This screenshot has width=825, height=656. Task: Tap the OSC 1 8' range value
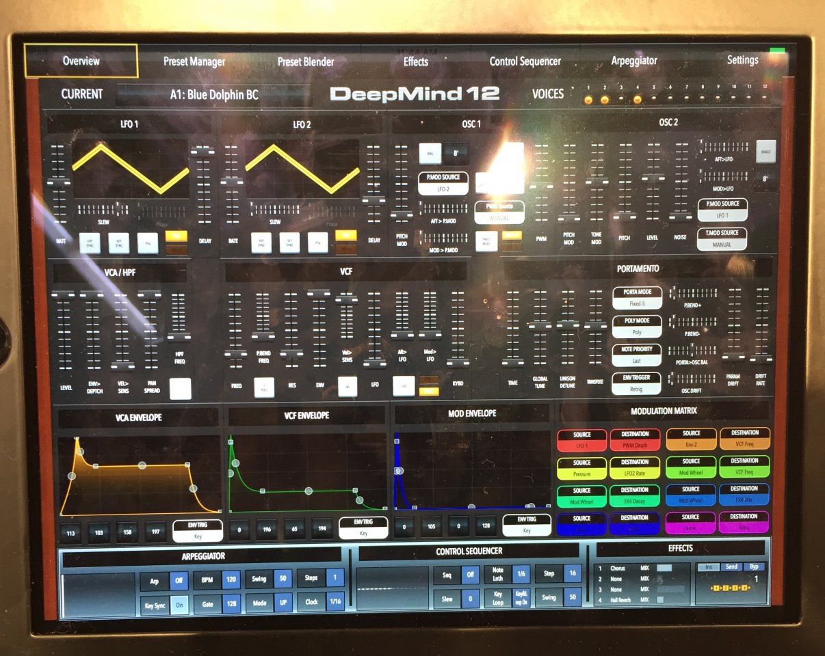(457, 153)
